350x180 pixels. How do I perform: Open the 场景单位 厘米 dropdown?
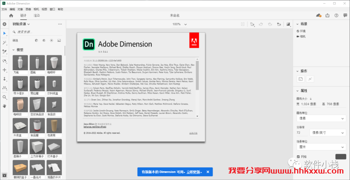click(321, 147)
